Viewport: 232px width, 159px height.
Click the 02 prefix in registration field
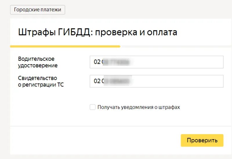pos(97,81)
